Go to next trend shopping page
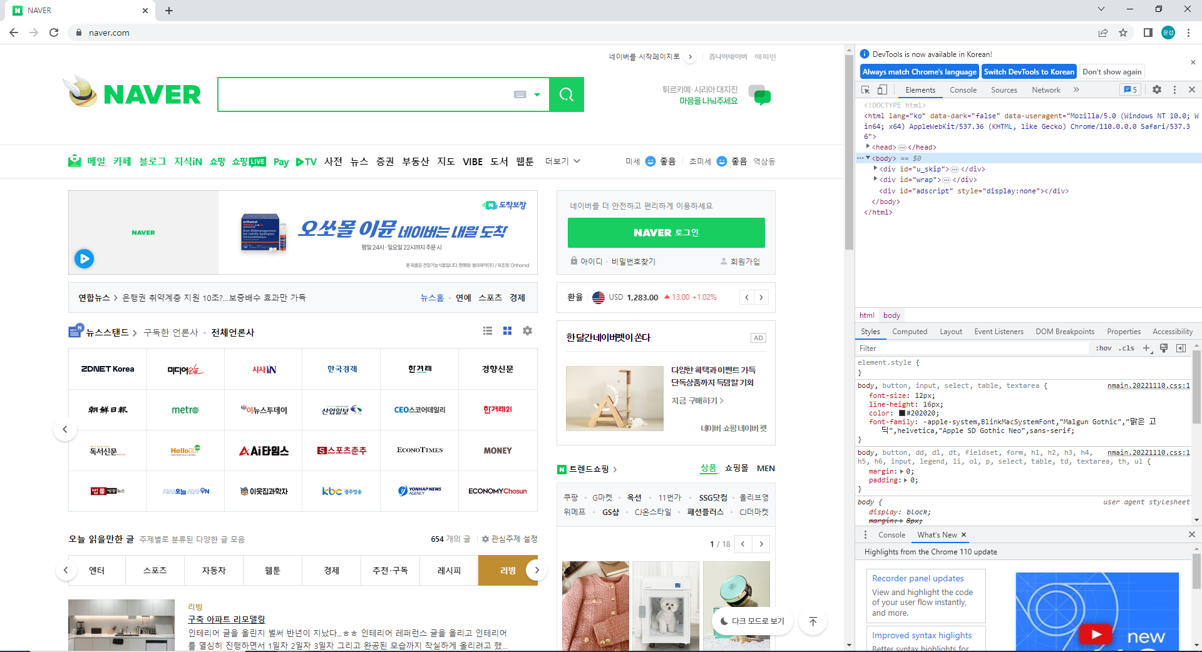1202x652 pixels. pyautogui.click(x=761, y=544)
